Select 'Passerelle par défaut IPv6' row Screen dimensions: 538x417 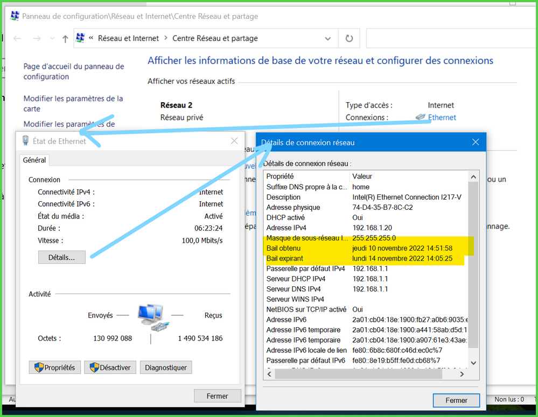pyautogui.click(x=366, y=361)
